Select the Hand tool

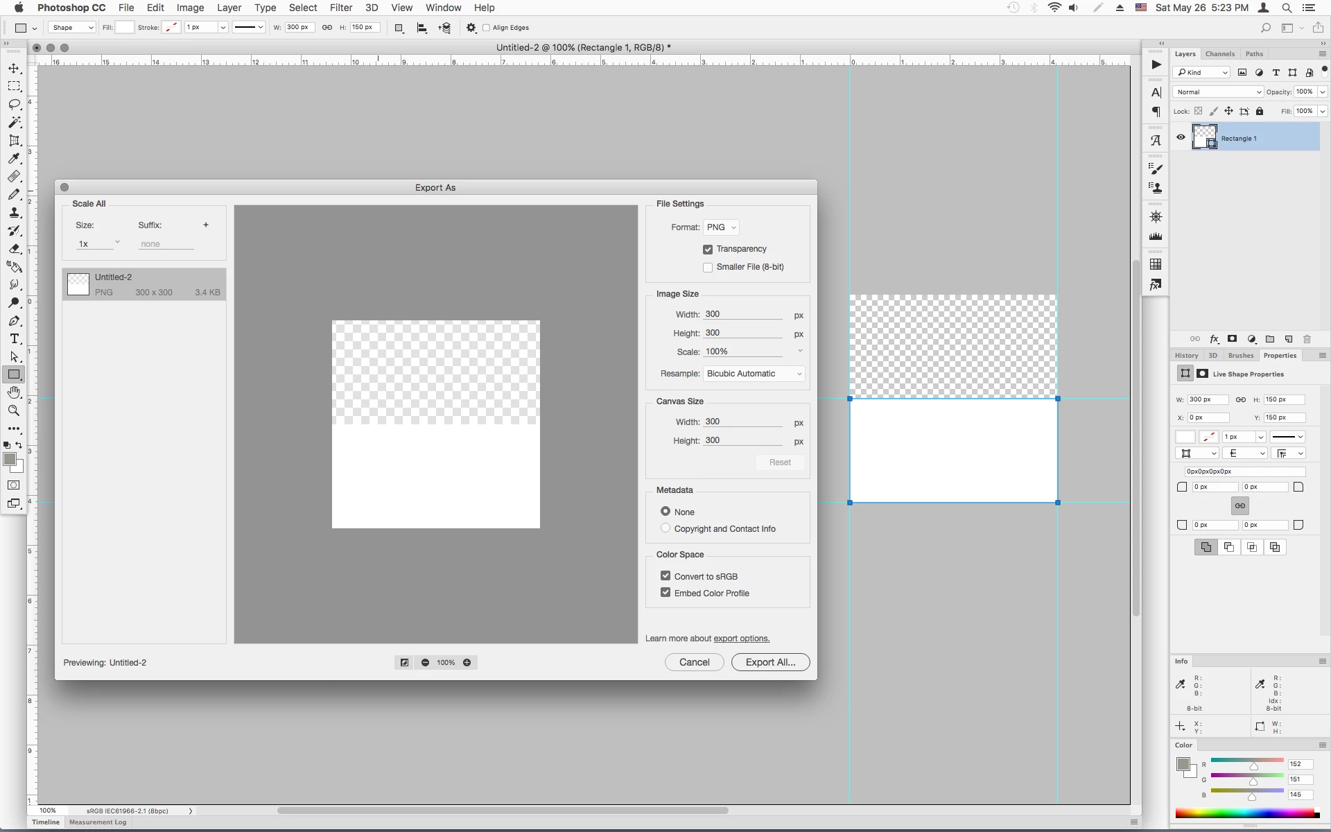[14, 392]
